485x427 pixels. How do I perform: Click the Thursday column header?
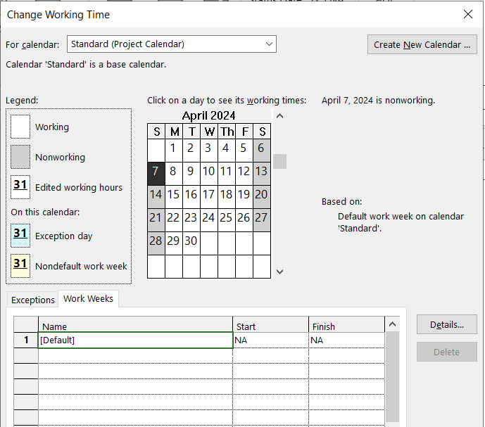tap(226, 132)
